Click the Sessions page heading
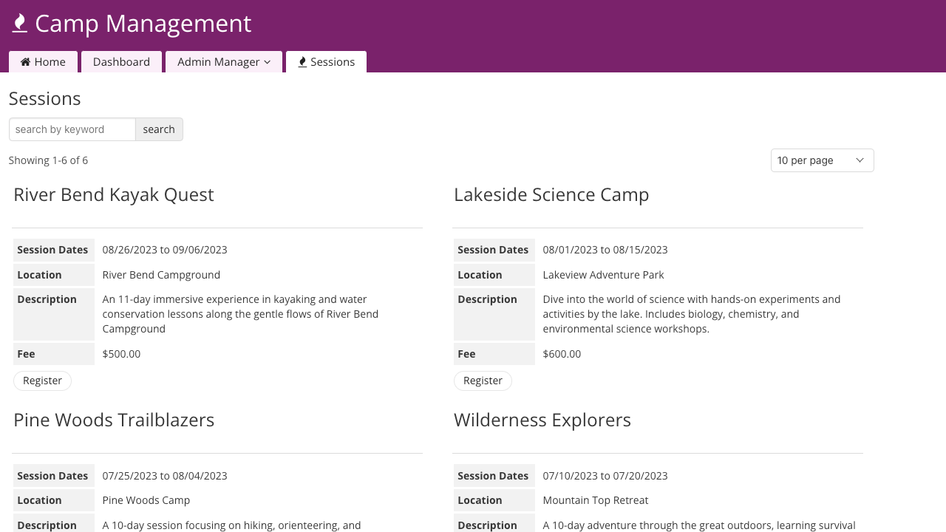 point(45,98)
